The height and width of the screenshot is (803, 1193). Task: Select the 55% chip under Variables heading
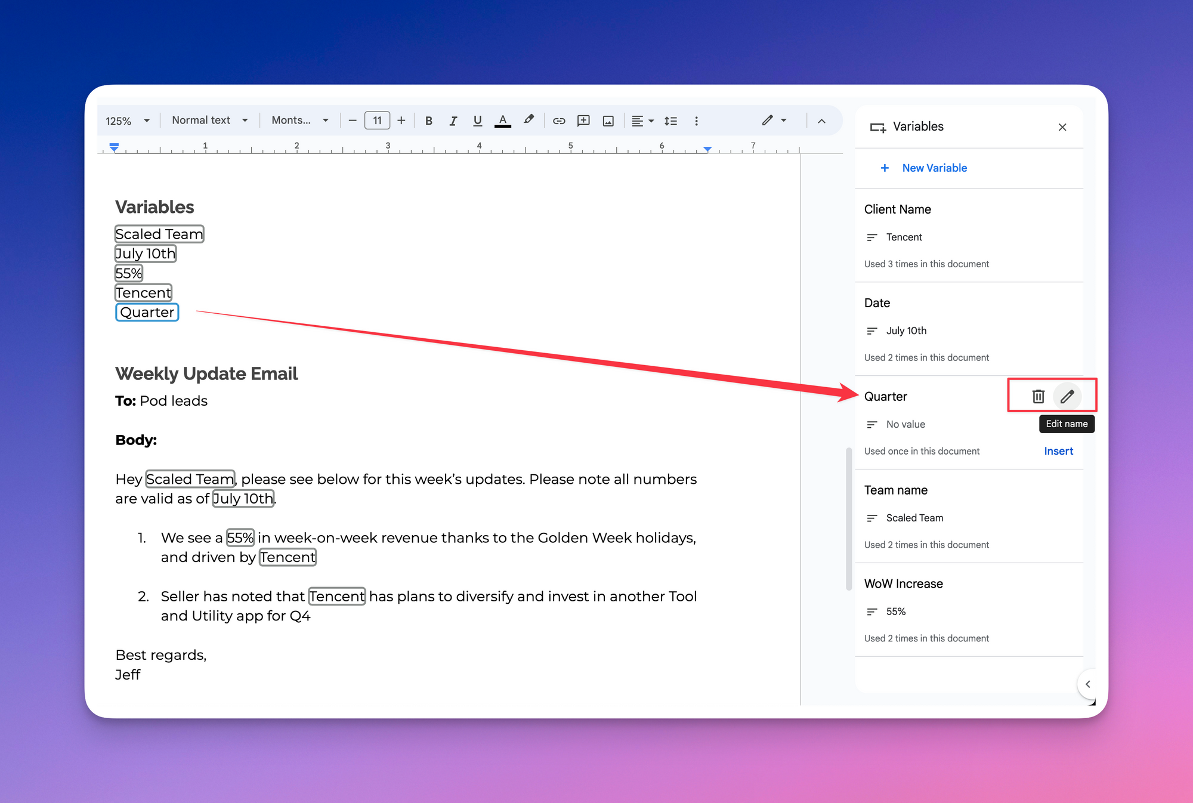(129, 273)
